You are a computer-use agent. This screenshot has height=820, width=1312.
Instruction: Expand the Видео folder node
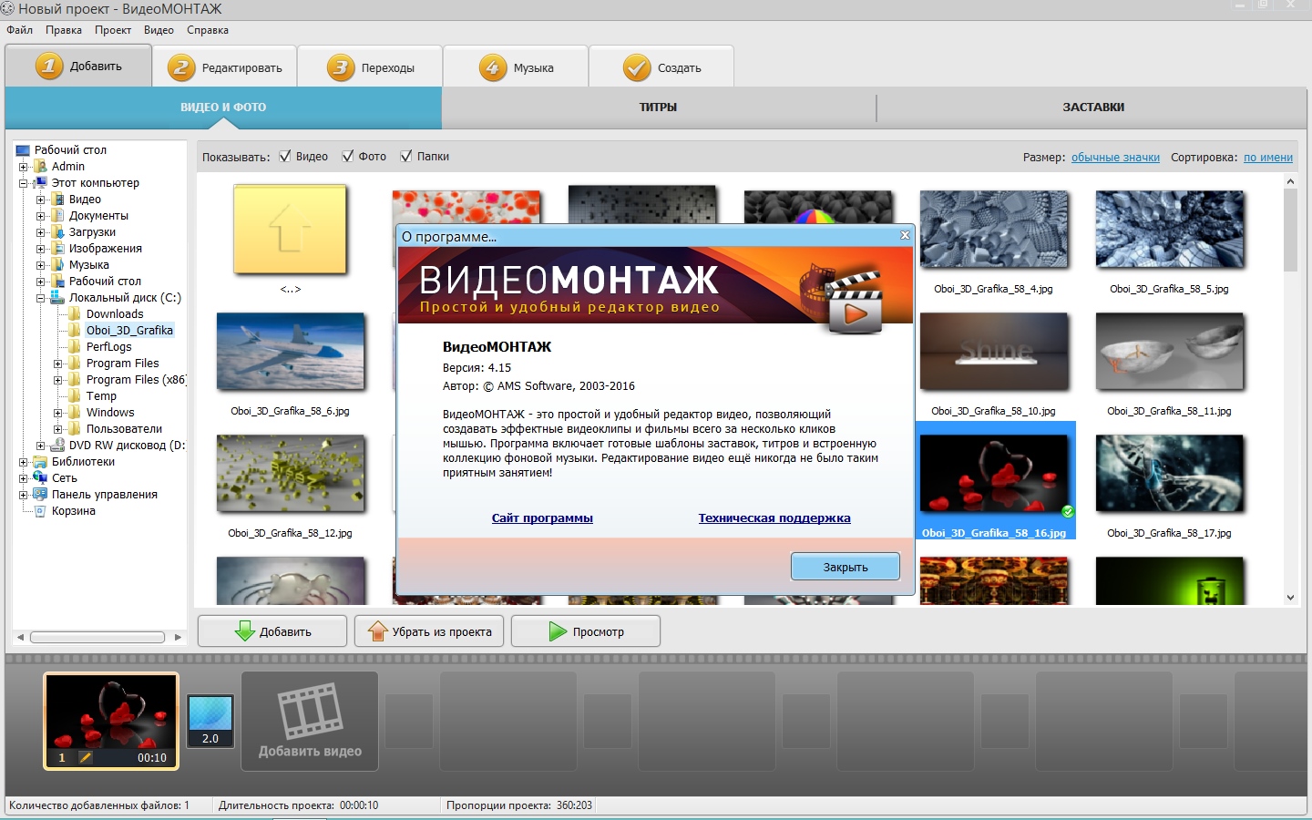(41, 200)
